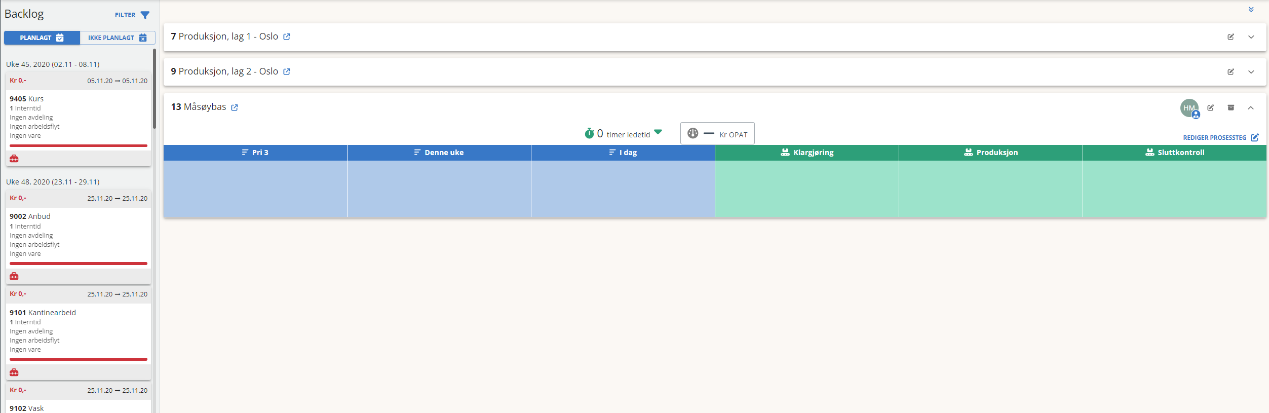Click the Uke 45, 2020 week heading
Screen dimensions: 1269x413
pyautogui.click(x=53, y=64)
